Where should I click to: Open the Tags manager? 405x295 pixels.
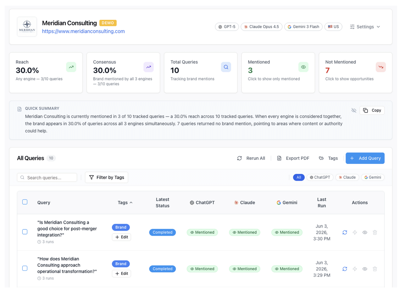[328, 158]
